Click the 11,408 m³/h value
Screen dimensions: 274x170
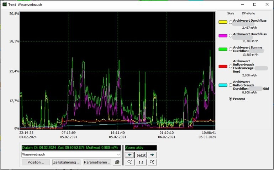(250, 41)
